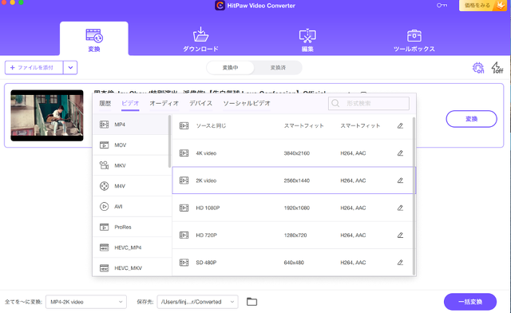Click the film icon beside 4K video

pos(184,153)
